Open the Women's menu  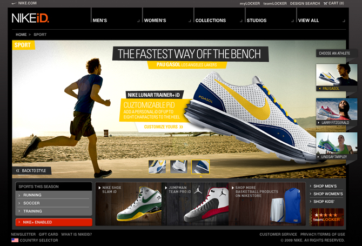(x=155, y=21)
